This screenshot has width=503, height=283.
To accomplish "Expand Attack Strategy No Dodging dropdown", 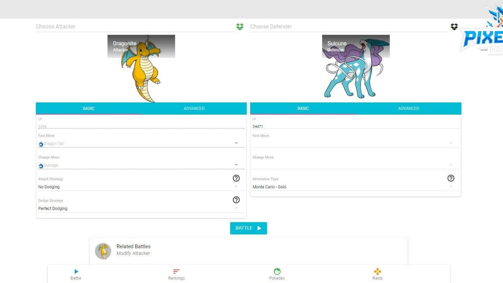I will [141, 187].
